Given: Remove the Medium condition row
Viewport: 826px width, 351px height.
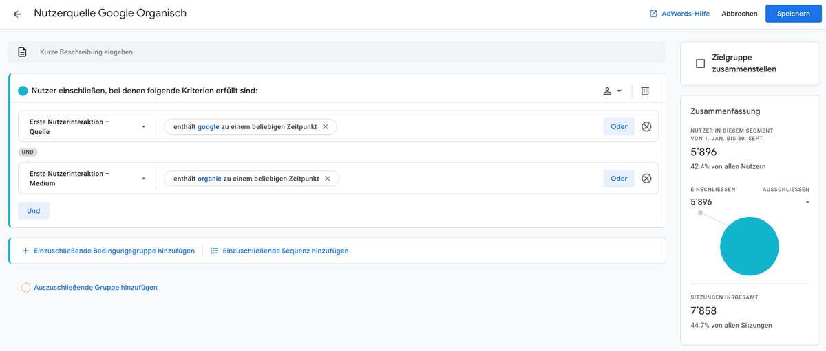Looking at the screenshot, I should 646,179.
